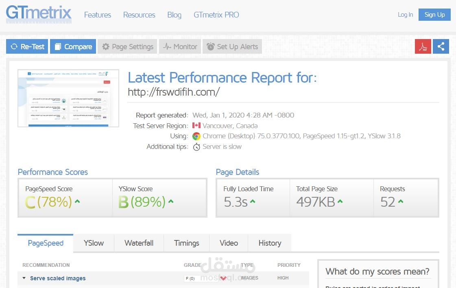The image size is (456, 288).
Task: Click Total Page Size up arrow
Action: [x=340, y=201]
